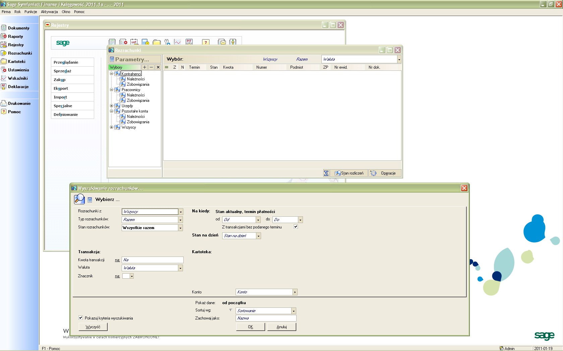Toggle 'Pokazuj kryteria wyszukiwania' checkbox
This screenshot has height=351, width=563.
[81, 318]
